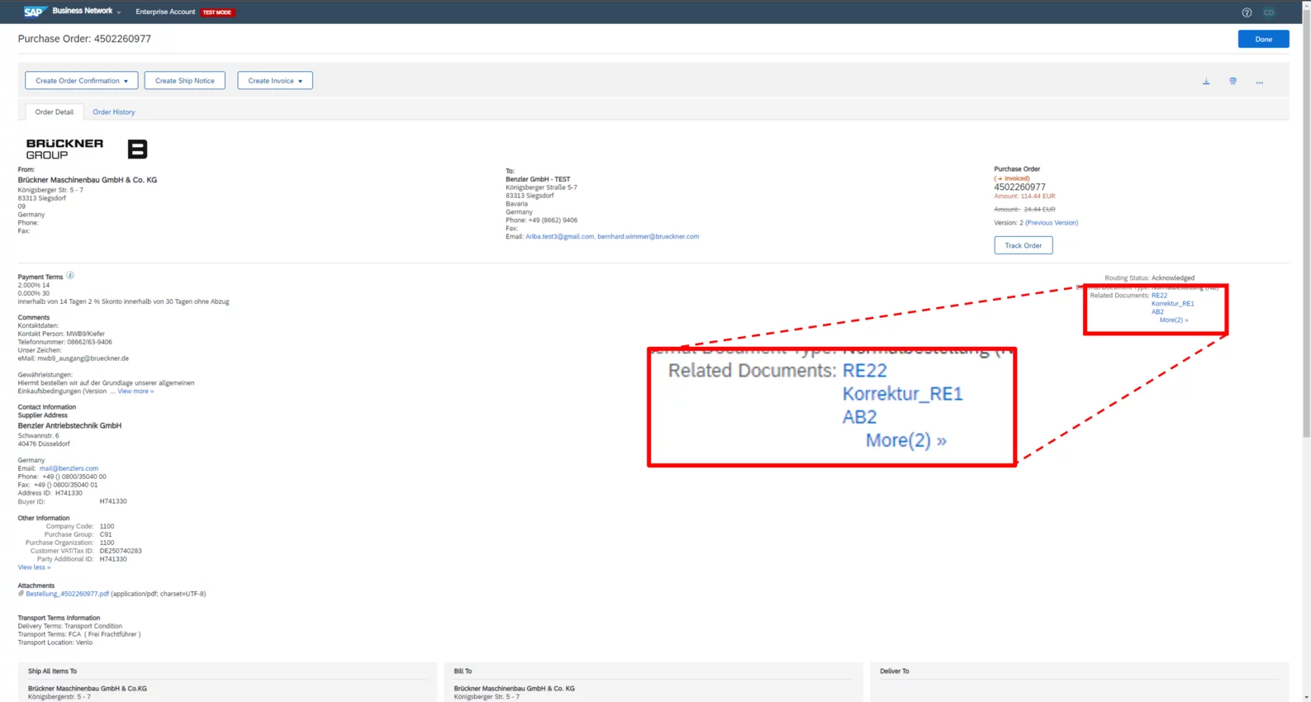Show Payment Terms info icon
This screenshot has width=1311, height=702.
click(x=70, y=276)
